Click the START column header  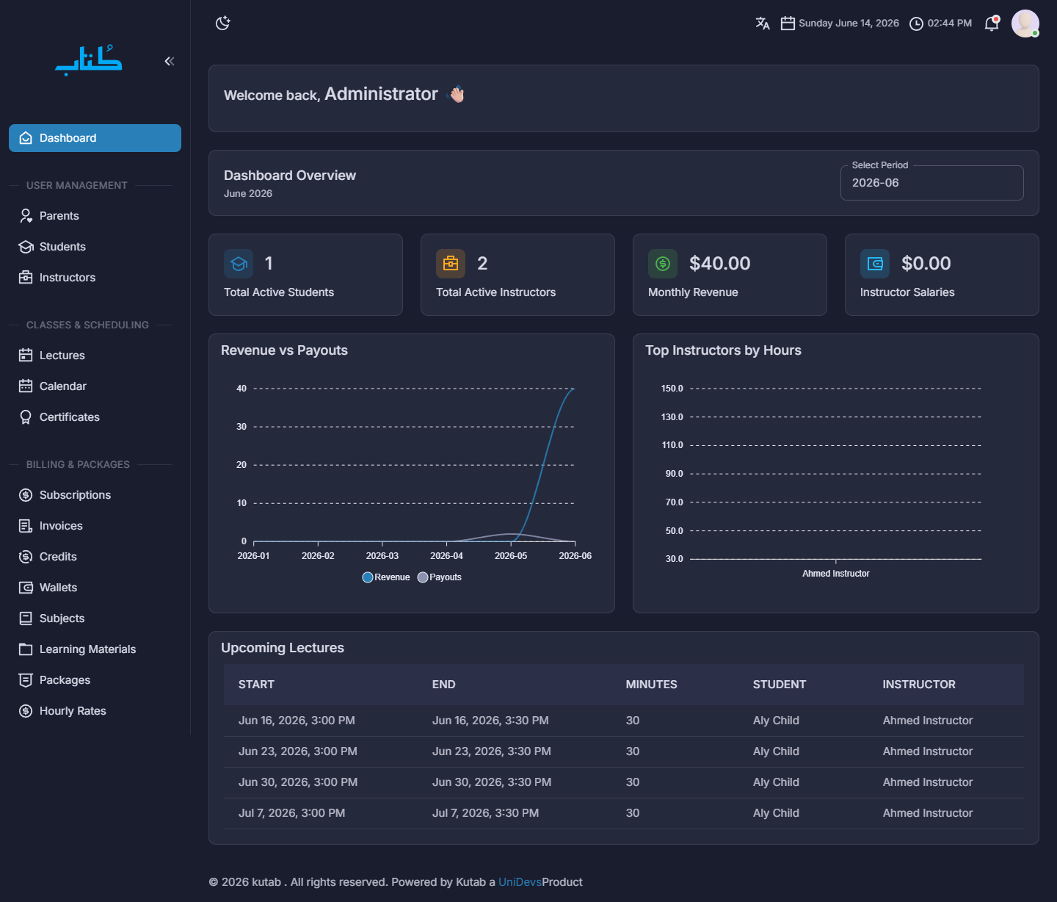pos(256,685)
